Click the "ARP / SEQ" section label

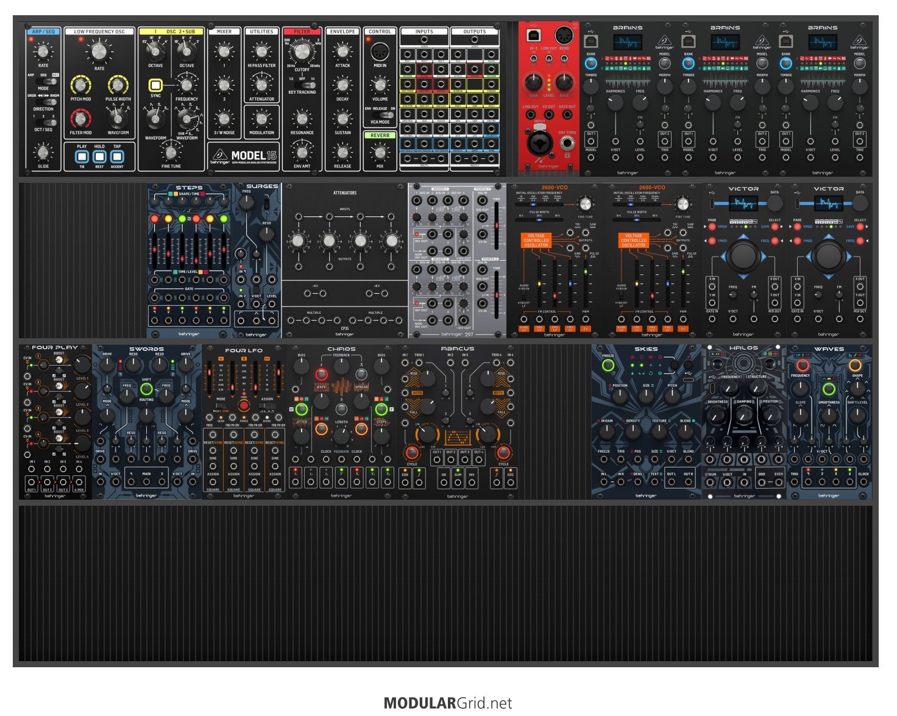tap(43, 32)
